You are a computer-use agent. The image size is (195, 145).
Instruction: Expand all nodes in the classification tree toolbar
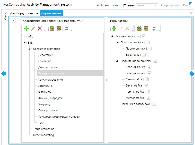52,28
